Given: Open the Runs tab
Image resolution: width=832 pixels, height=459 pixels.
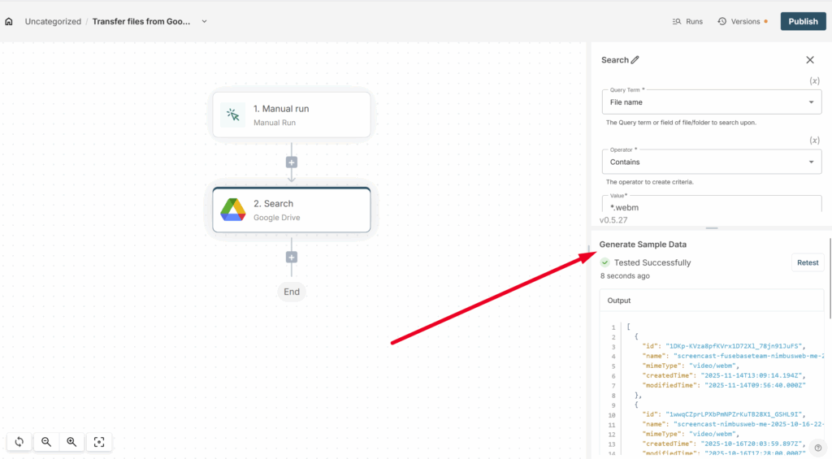Looking at the screenshot, I should tap(687, 21).
